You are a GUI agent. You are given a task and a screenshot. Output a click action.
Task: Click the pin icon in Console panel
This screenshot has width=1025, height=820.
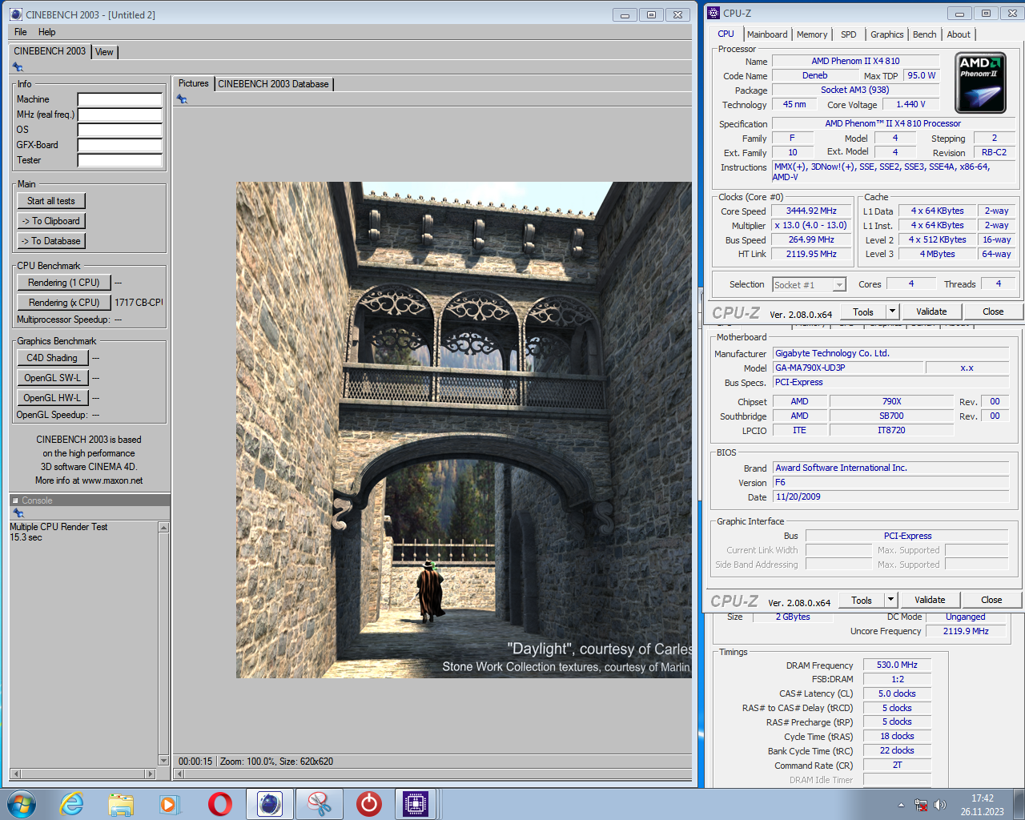(18, 513)
